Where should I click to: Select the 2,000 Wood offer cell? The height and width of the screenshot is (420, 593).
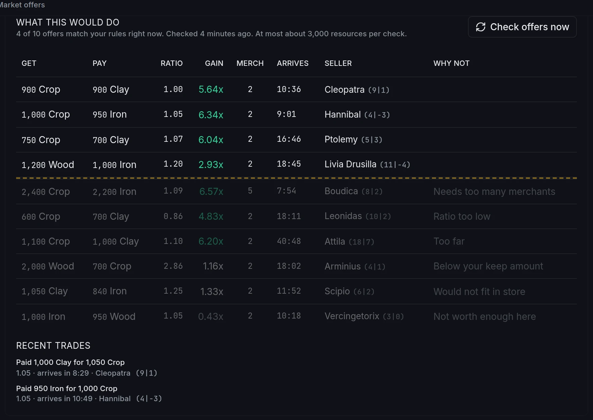coord(48,266)
